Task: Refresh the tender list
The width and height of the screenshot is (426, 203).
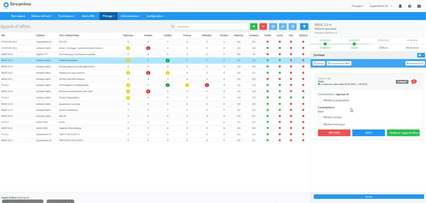Action: [283, 27]
